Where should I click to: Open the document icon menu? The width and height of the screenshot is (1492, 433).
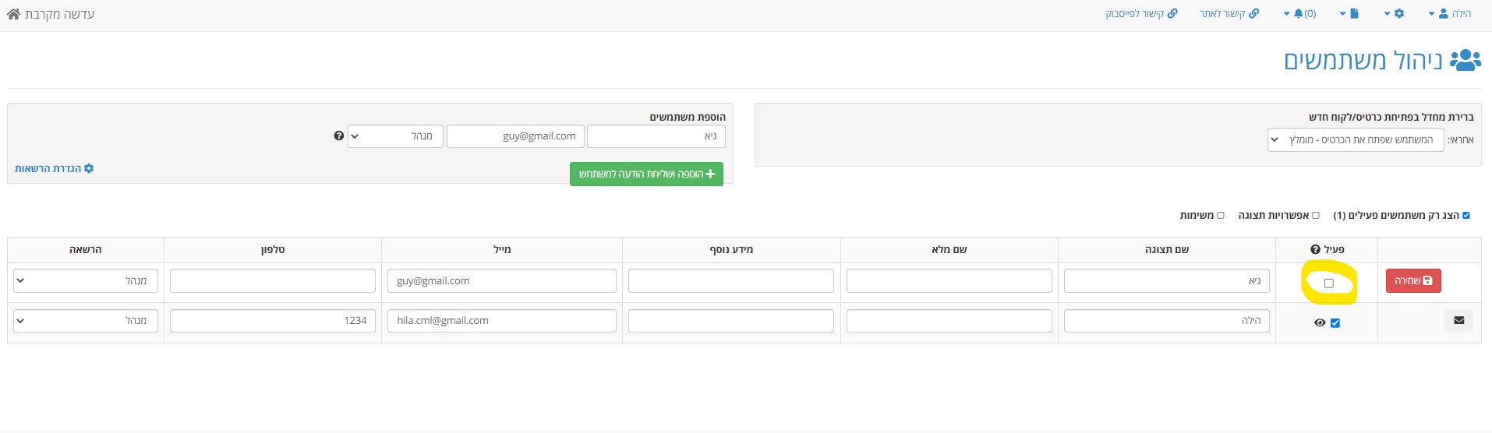point(1349,14)
